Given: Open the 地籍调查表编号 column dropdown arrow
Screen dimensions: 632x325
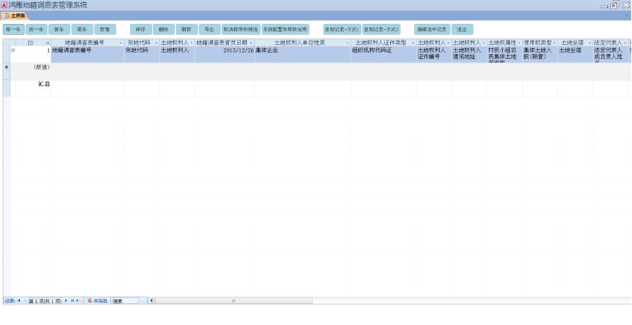Looking at the screenshot, I should coord(121,43).
